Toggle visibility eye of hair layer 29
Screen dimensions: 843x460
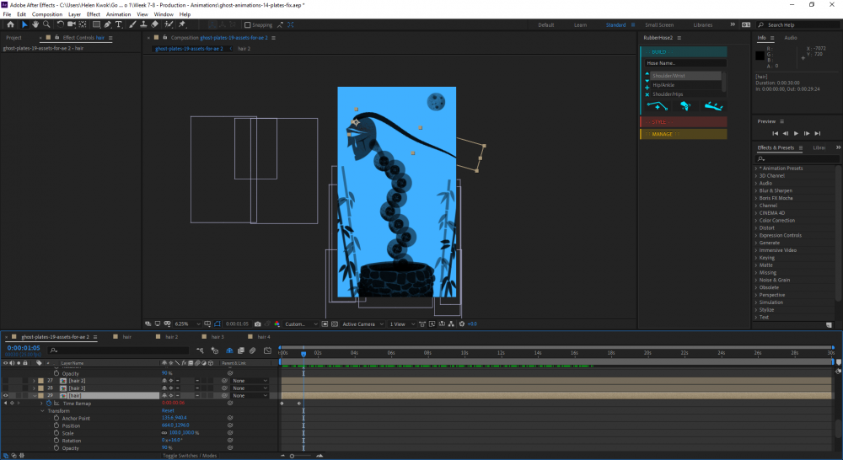click(6, 395)
